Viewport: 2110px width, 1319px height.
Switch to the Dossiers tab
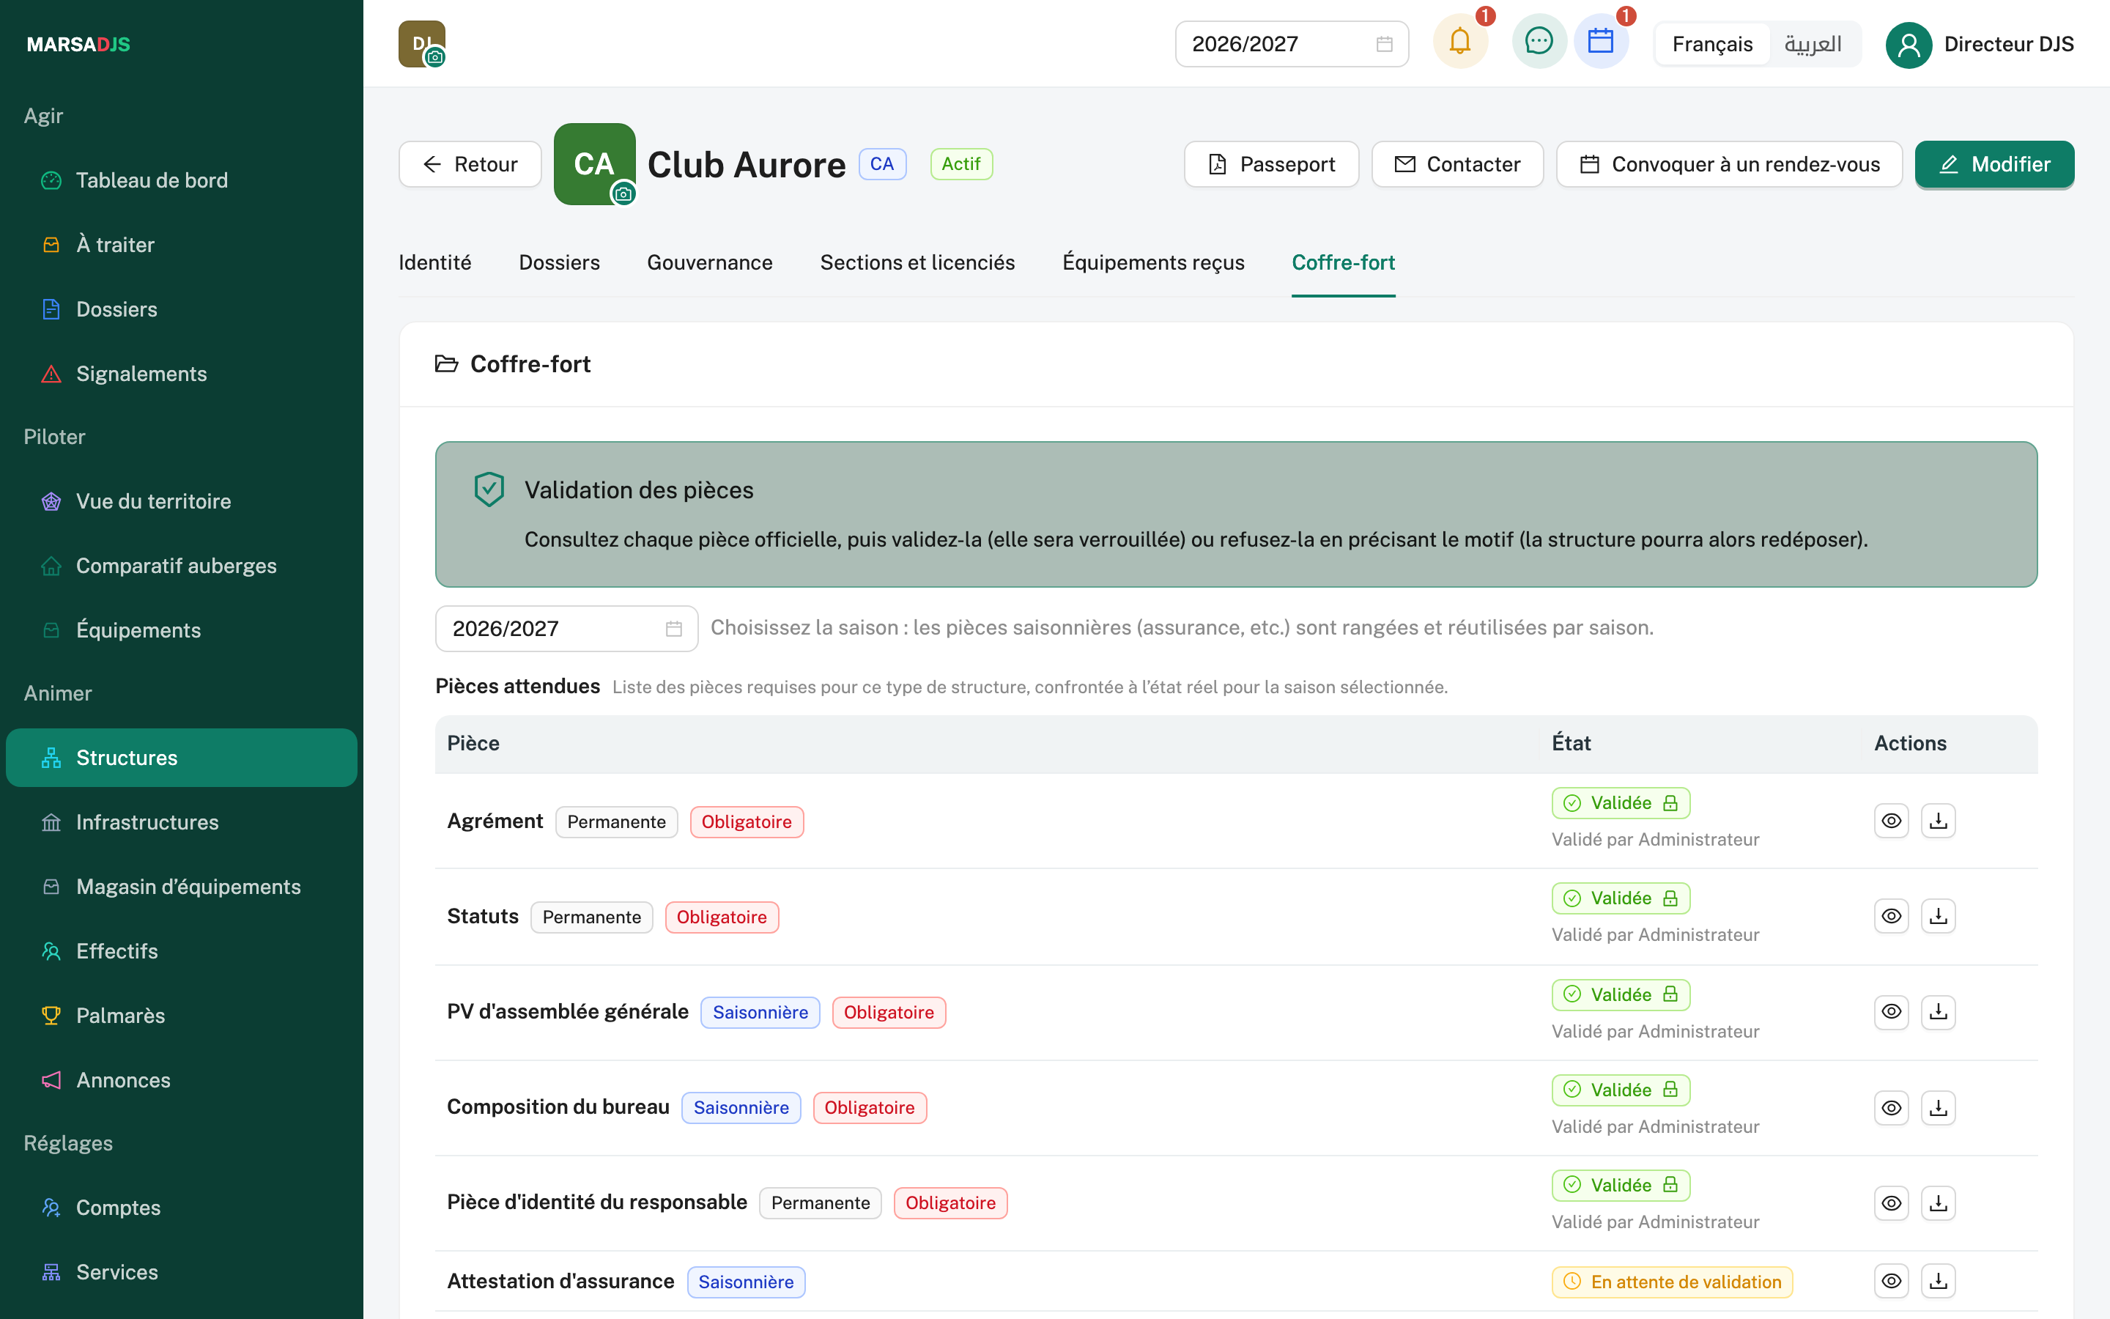[559, 262]
